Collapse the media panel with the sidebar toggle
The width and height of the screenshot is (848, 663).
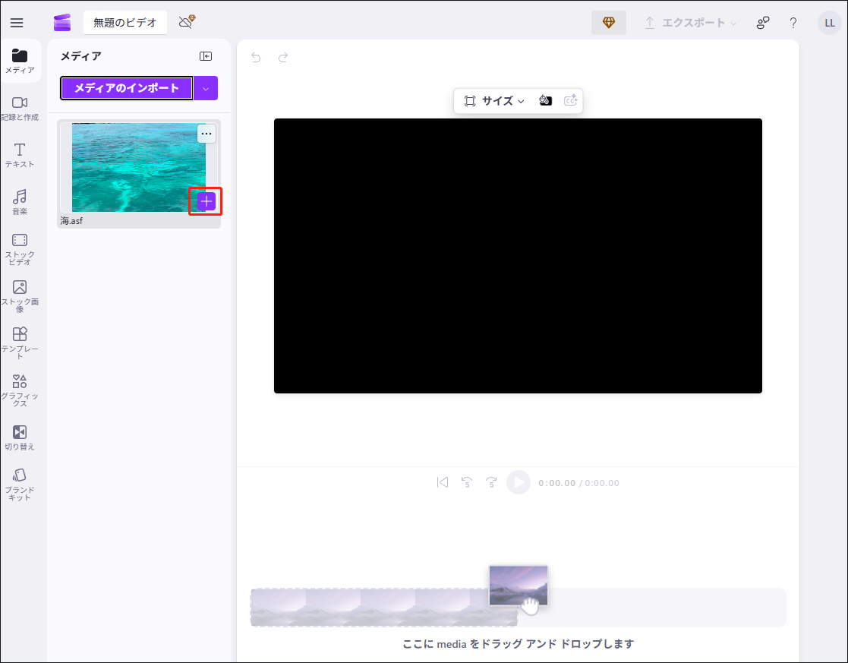(x=206, y=55)
